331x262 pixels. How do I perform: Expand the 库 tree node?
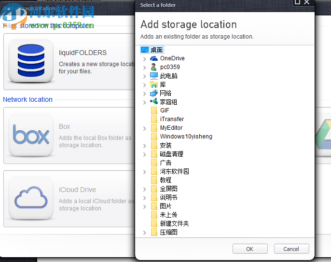click(145, 85)
